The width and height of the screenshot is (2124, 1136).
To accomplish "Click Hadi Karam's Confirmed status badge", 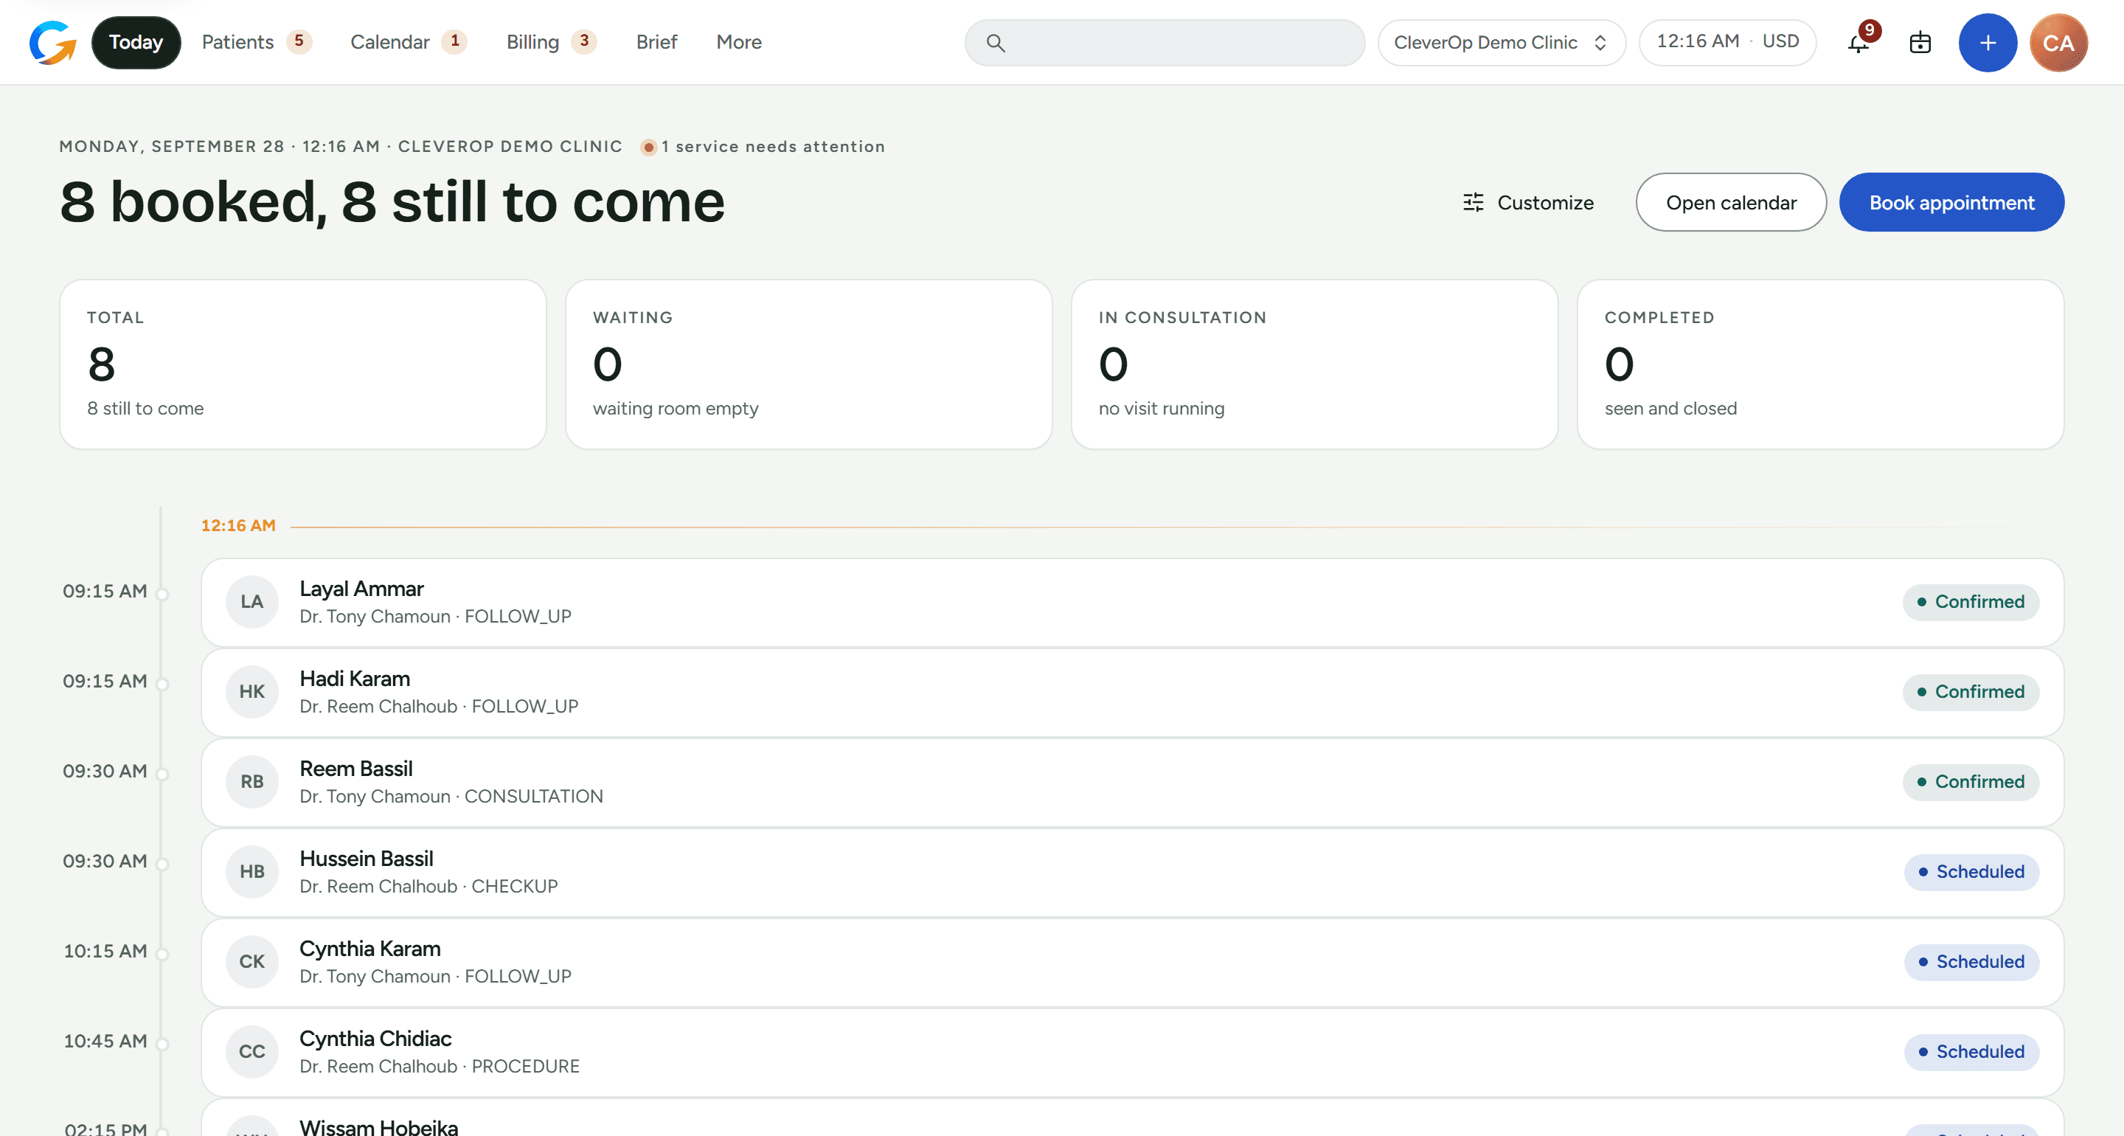I will point(1970,691).
